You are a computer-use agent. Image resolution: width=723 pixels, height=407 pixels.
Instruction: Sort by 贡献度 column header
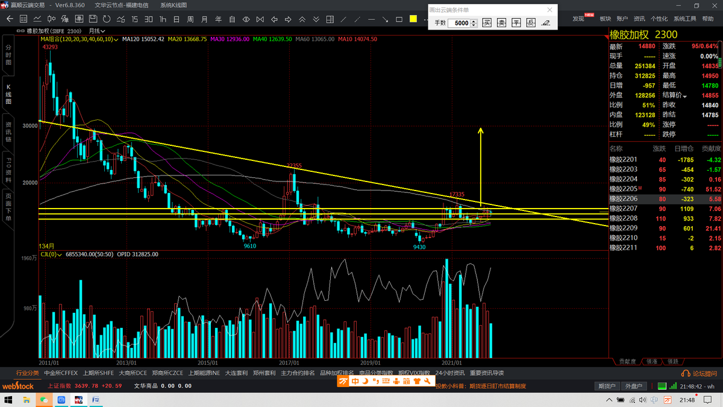click(710, 148)
